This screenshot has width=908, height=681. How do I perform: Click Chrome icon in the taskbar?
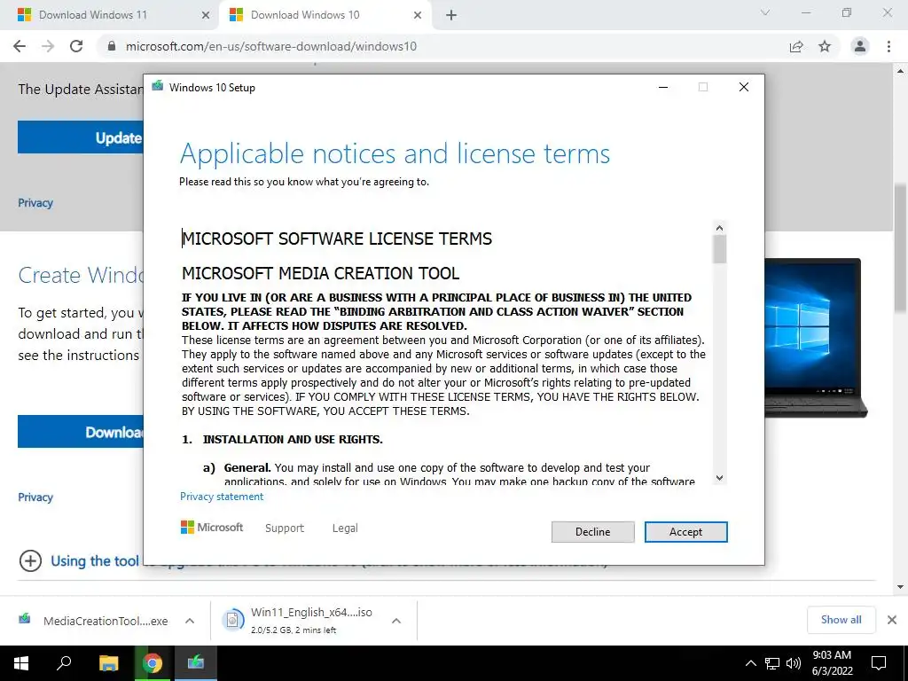tap(153, 663)
